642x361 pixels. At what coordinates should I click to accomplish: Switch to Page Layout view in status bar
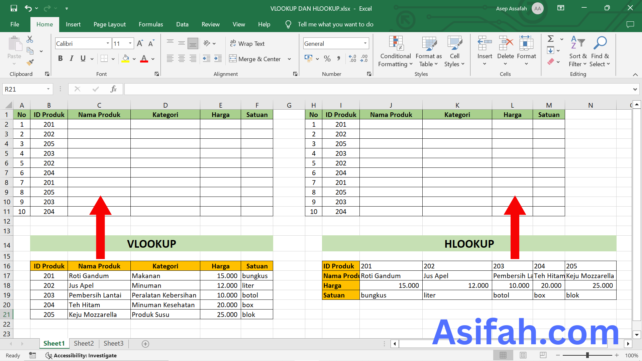(x=523, y=355)
